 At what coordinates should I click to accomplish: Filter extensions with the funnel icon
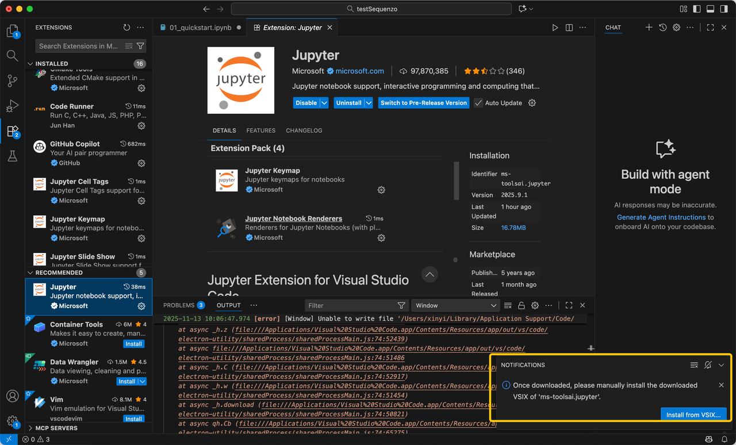tap(141, 46)
